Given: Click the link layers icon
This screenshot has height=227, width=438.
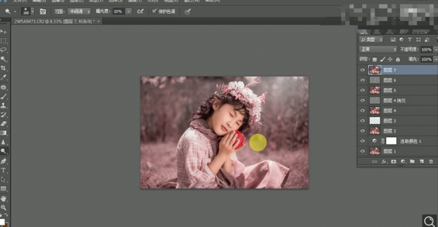Looking at the screenshot, I should point(374,161).
